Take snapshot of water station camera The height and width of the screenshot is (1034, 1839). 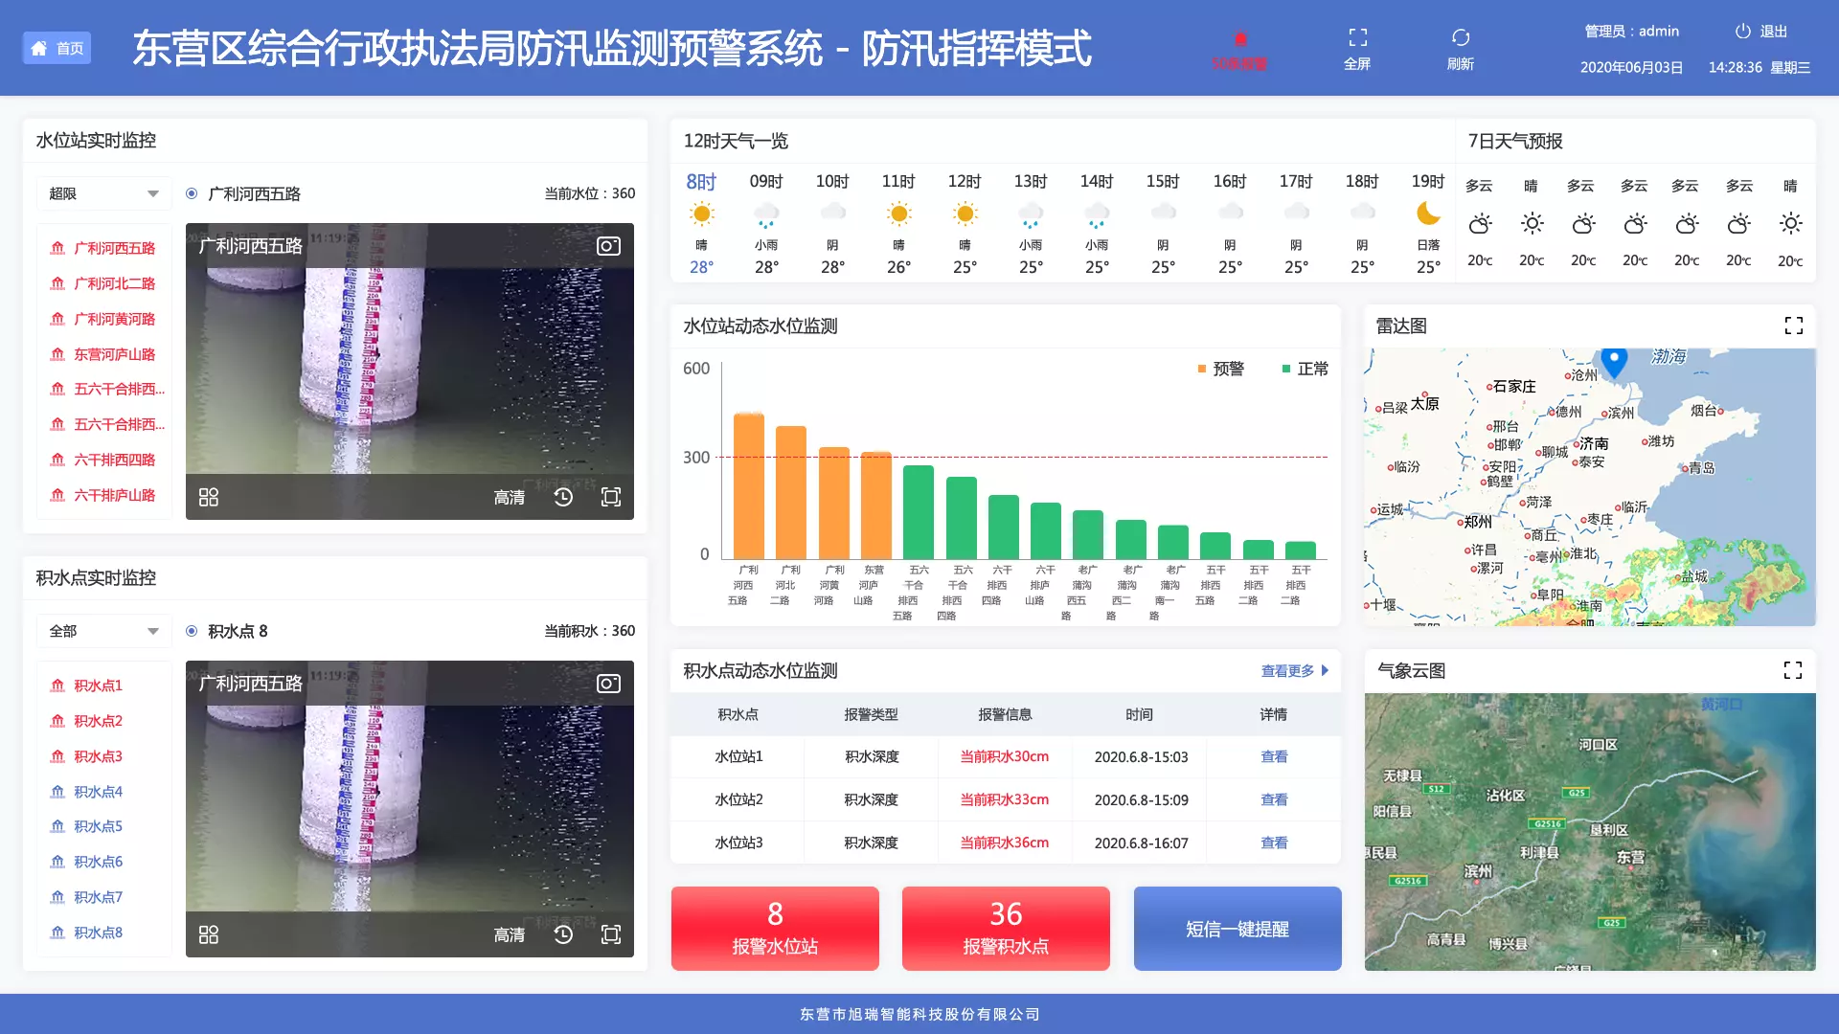coord(608,246)
